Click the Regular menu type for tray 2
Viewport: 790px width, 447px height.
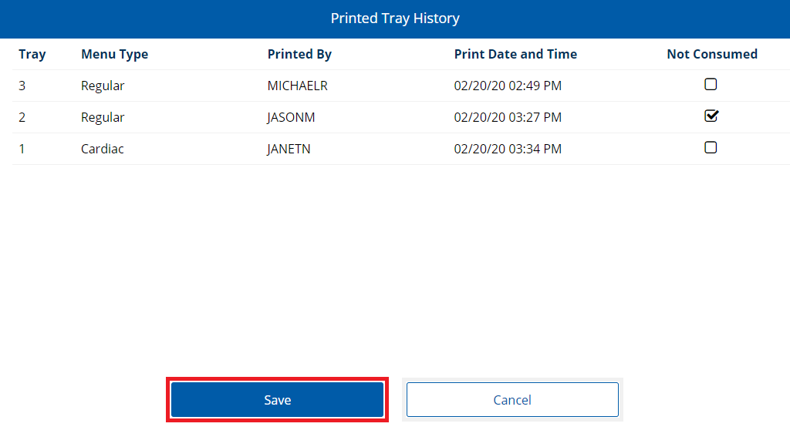[103, 117]
